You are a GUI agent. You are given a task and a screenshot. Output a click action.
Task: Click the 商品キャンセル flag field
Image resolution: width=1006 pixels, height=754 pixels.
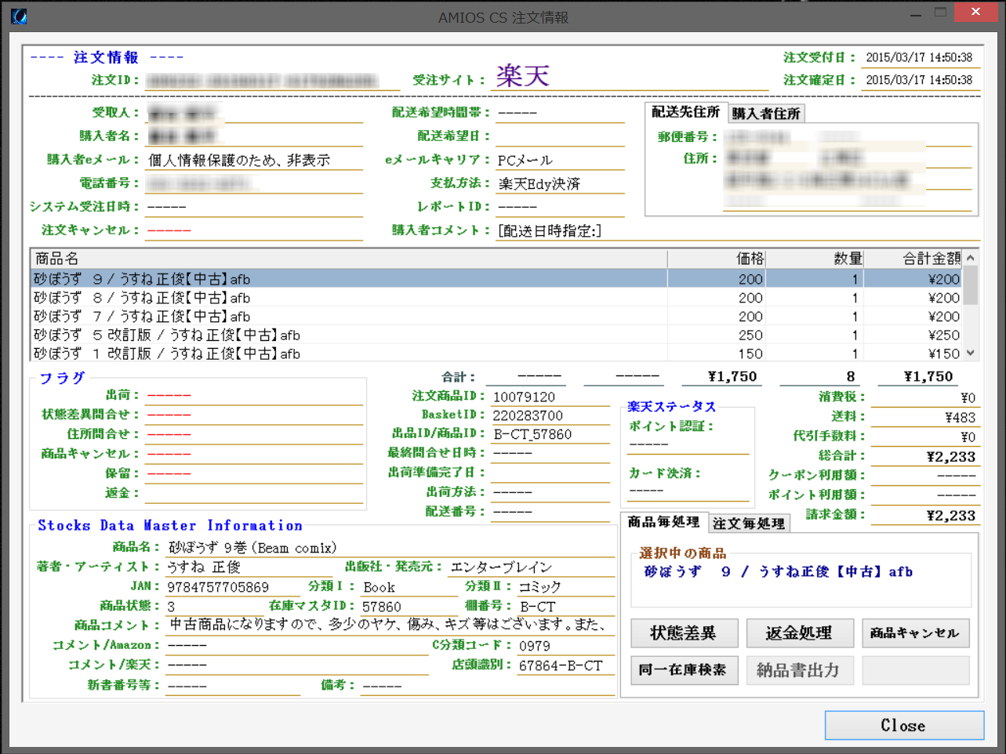click(x=254, y=455)
